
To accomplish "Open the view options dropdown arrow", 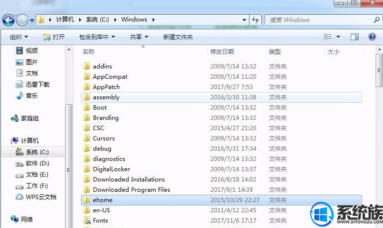I will (x=338, y=37).
